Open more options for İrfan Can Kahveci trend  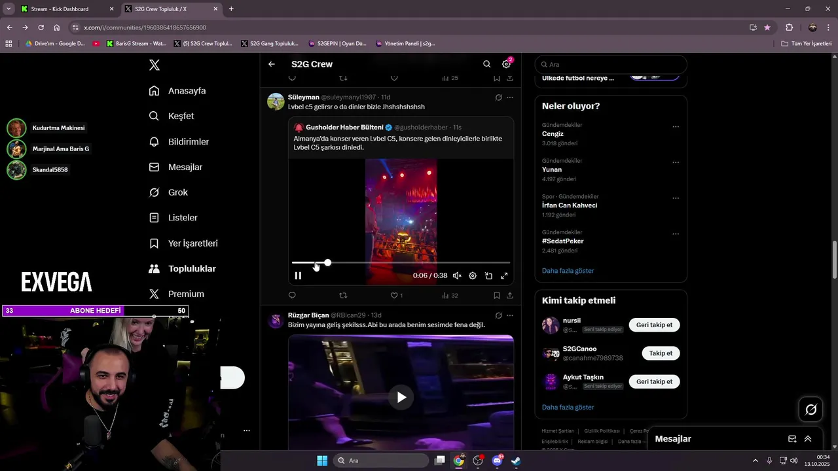coord(676,198)
